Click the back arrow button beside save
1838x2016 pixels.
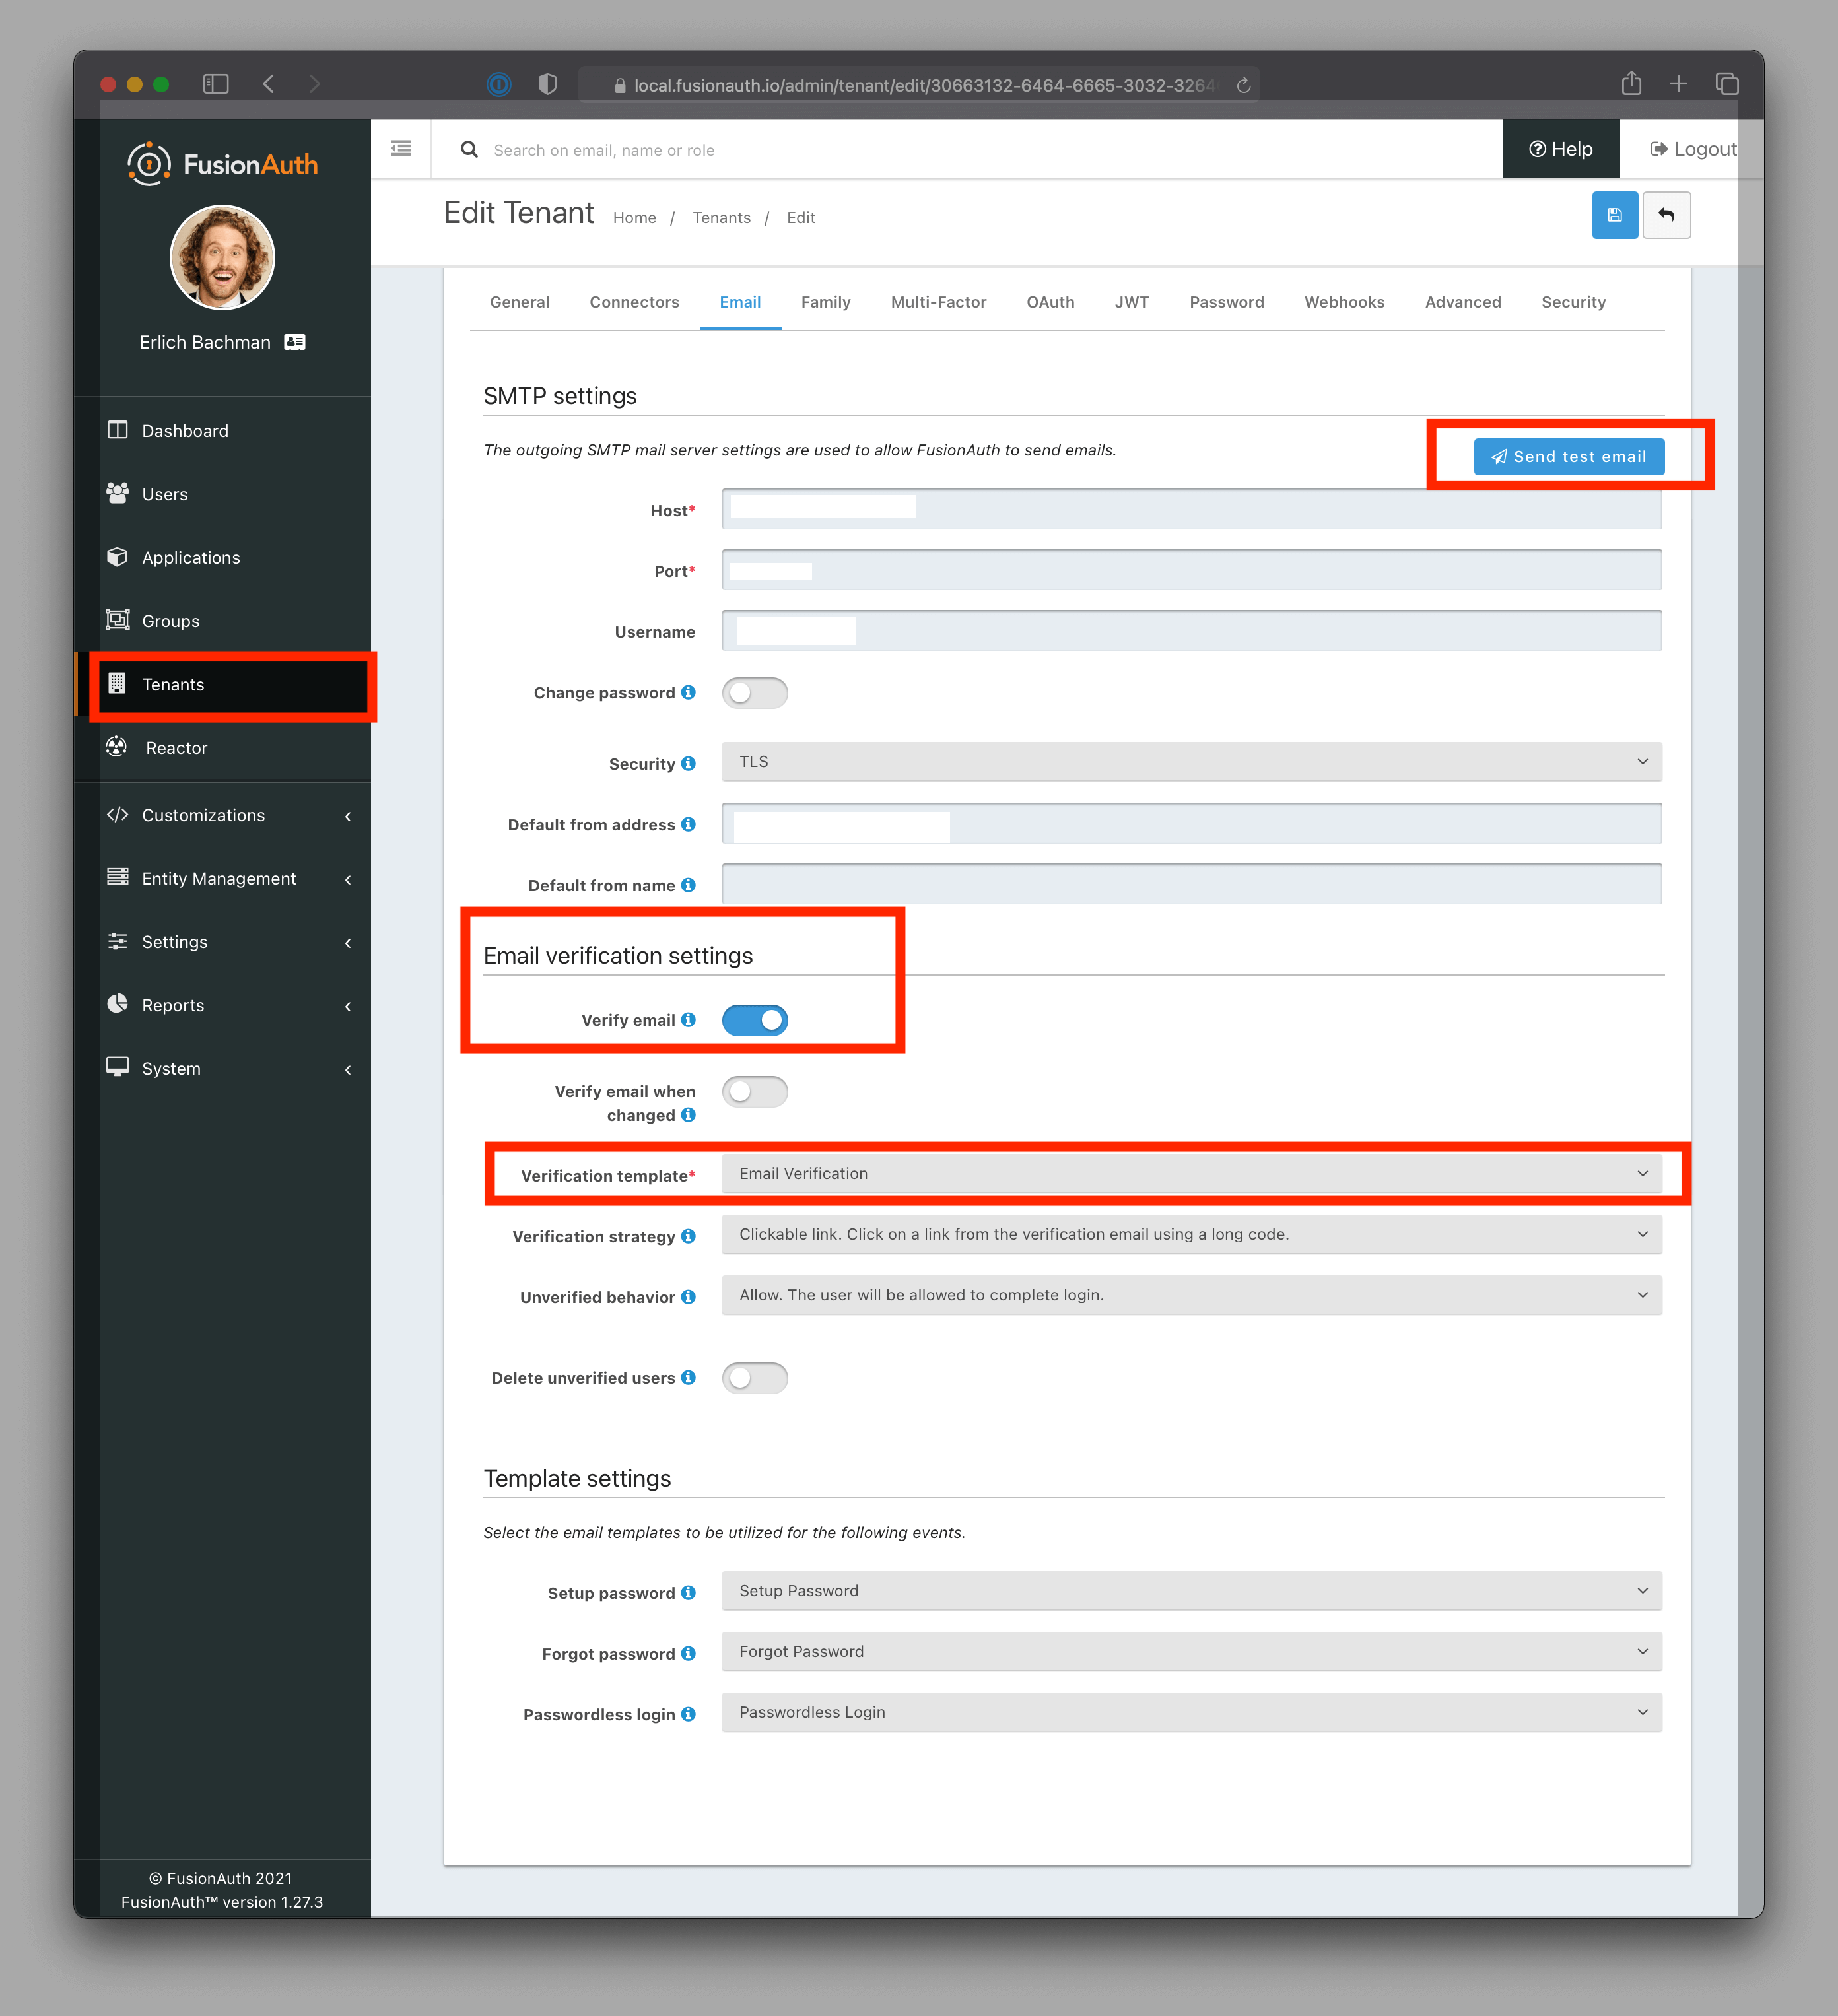click(x=1666, y=215)
